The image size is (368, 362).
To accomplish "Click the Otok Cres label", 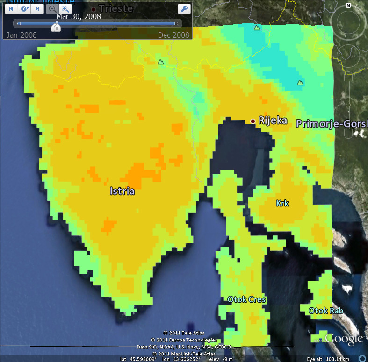I will [247, 299].
